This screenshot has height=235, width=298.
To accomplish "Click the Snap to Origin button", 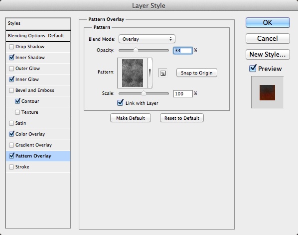I will point(197,73).
